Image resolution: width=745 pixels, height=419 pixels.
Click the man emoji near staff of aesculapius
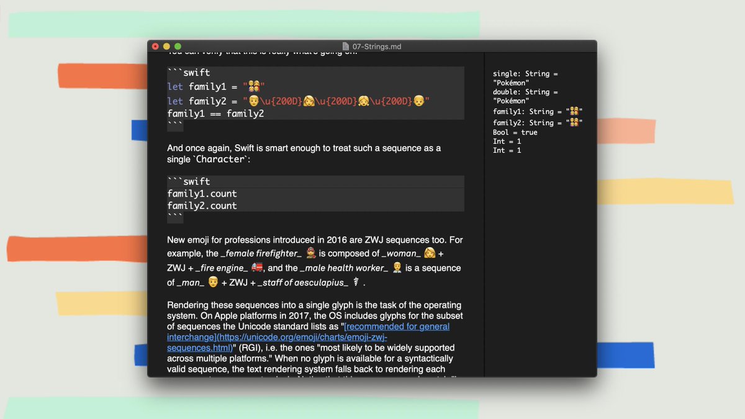(x=211, y=282)
